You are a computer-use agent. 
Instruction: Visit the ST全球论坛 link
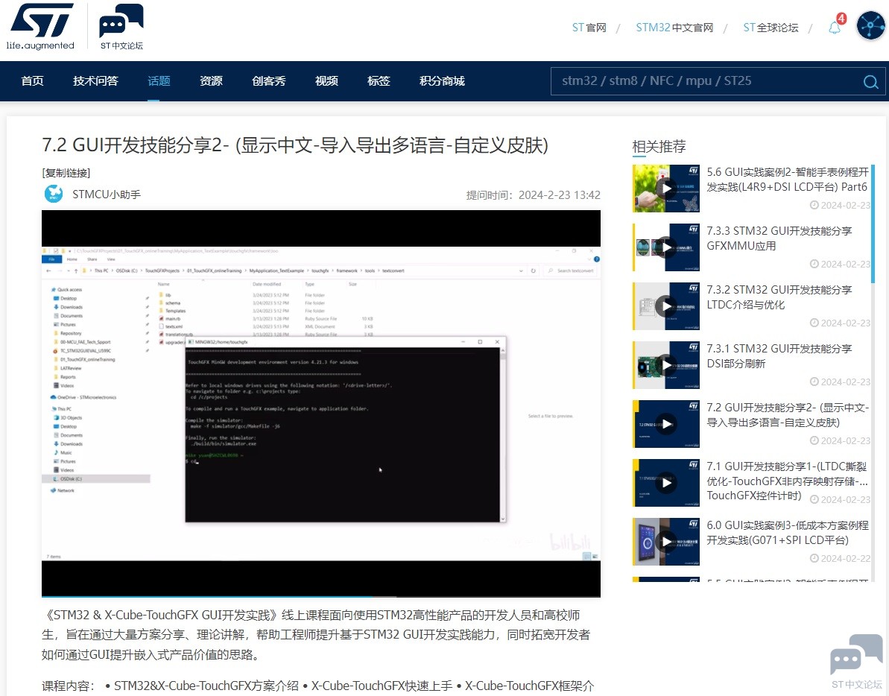click(x=771, y=28)
